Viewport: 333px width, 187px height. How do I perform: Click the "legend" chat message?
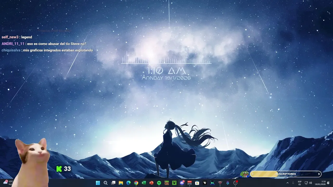click(27, 37)
